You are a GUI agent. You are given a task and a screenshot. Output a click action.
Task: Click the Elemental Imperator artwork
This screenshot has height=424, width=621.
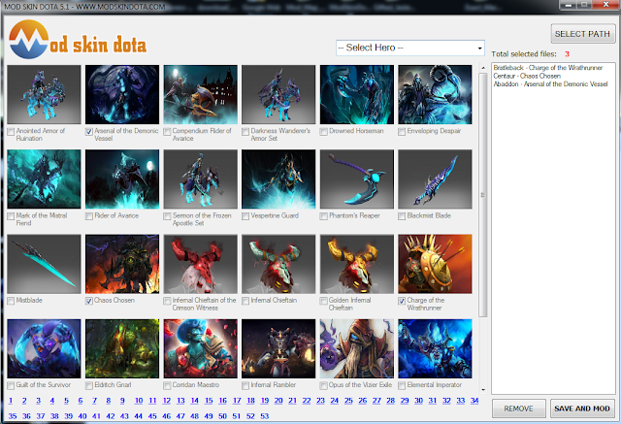tap(435, 348)
